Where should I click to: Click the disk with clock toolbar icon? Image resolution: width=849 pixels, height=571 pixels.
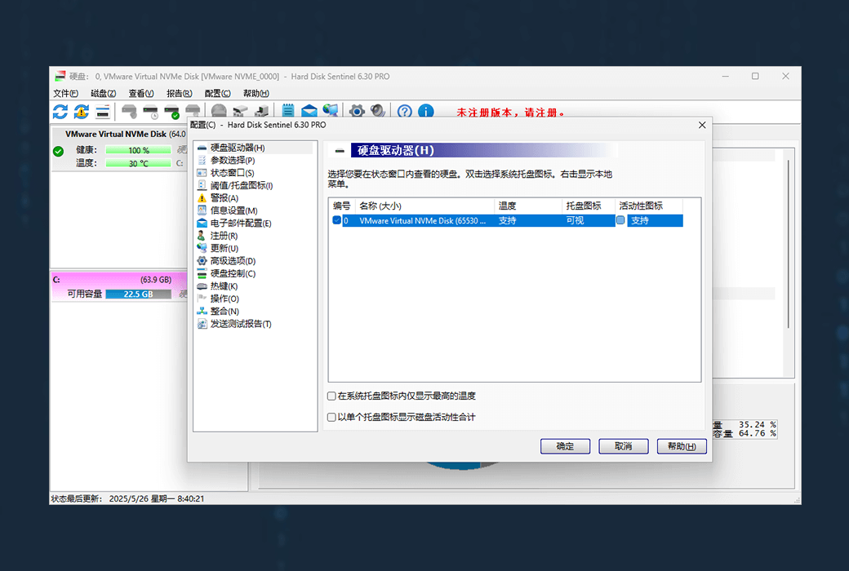[x=150, y=112]
